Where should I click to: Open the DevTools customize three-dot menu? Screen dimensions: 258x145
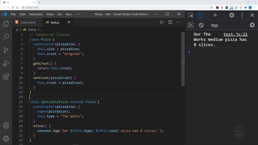coord(242,15)
